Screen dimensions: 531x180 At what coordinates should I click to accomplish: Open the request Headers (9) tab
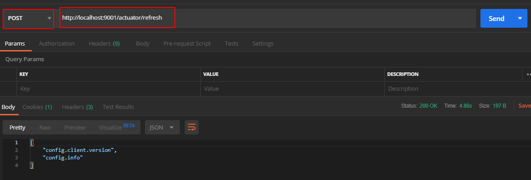(104, 43)
